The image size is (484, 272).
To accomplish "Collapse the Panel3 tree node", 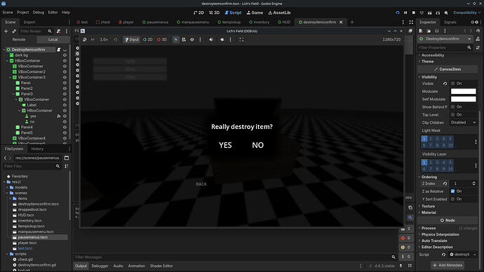I will (x=13, y=94).
